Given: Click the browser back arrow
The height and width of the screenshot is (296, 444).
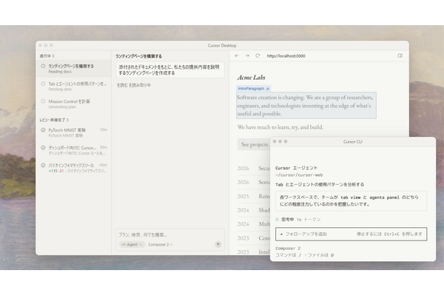Looking at the screenshot, I should pos(237,55).
